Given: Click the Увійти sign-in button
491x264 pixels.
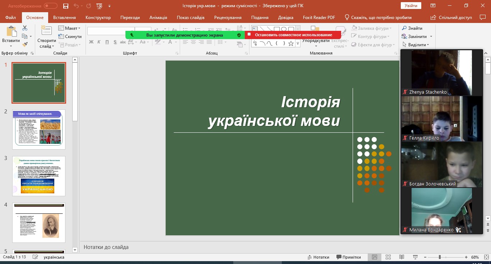Looking at the screenshot, I should (x=410, y=6).
